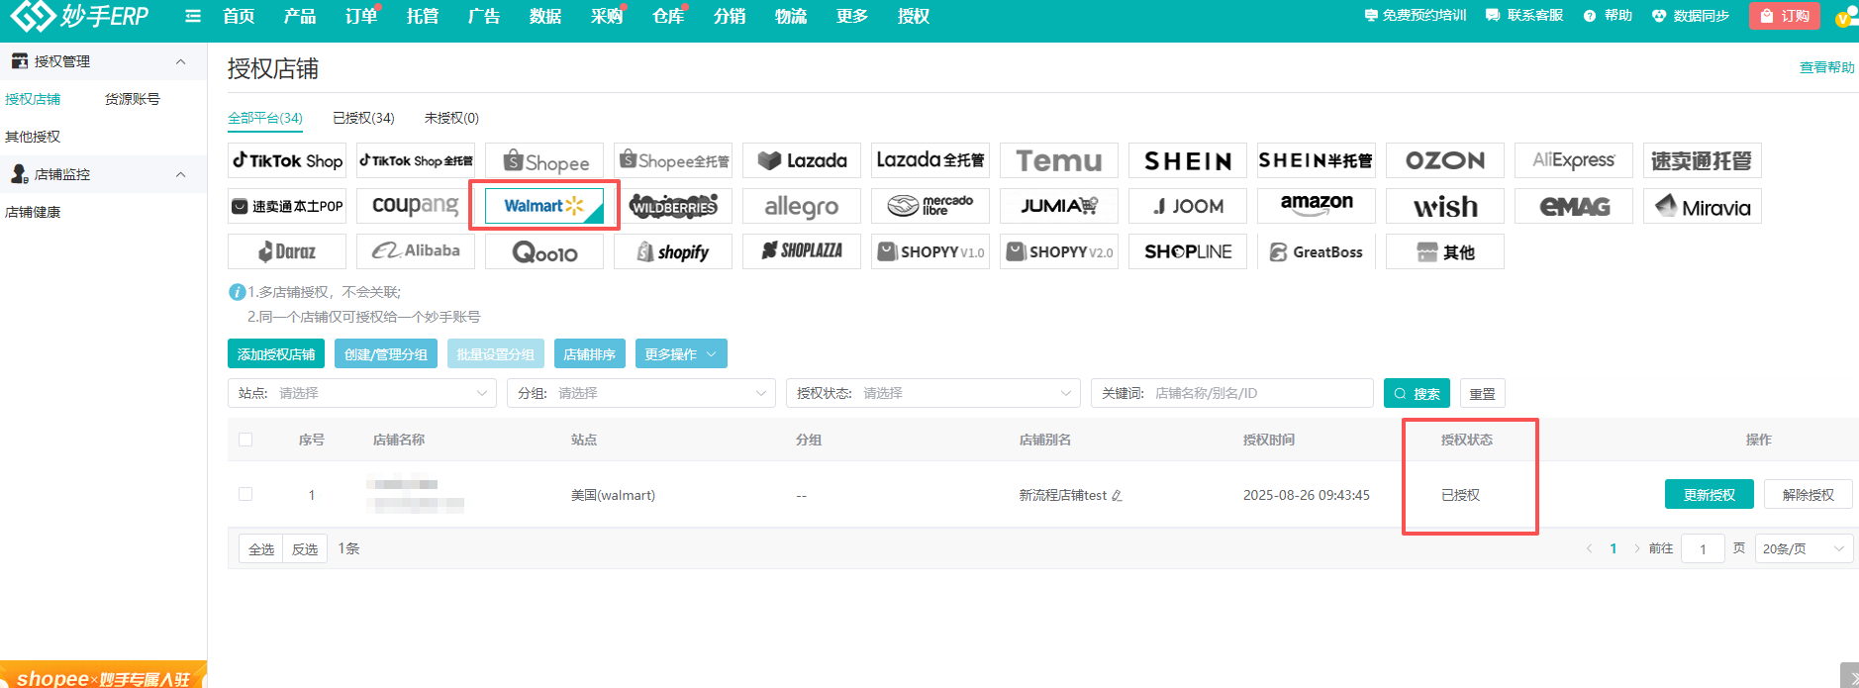Open the 首页 top menu
The height and width of the screenshot is (688, 1859).
(x=239, y=16)
